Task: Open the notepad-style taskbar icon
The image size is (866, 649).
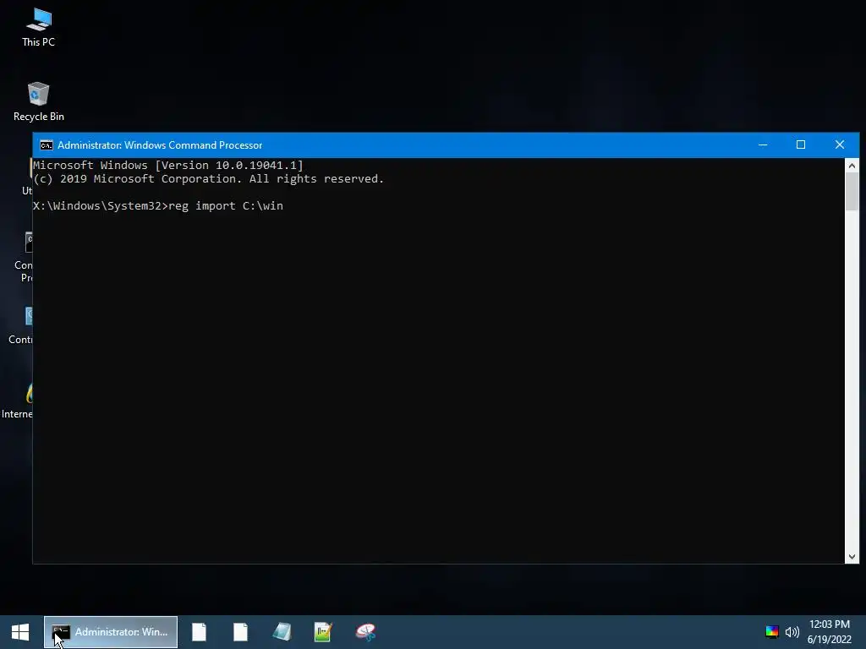Action: 282,632
